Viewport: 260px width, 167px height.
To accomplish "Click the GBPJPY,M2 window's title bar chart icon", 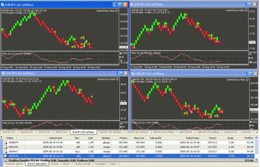I will click(x=133, y=74).
